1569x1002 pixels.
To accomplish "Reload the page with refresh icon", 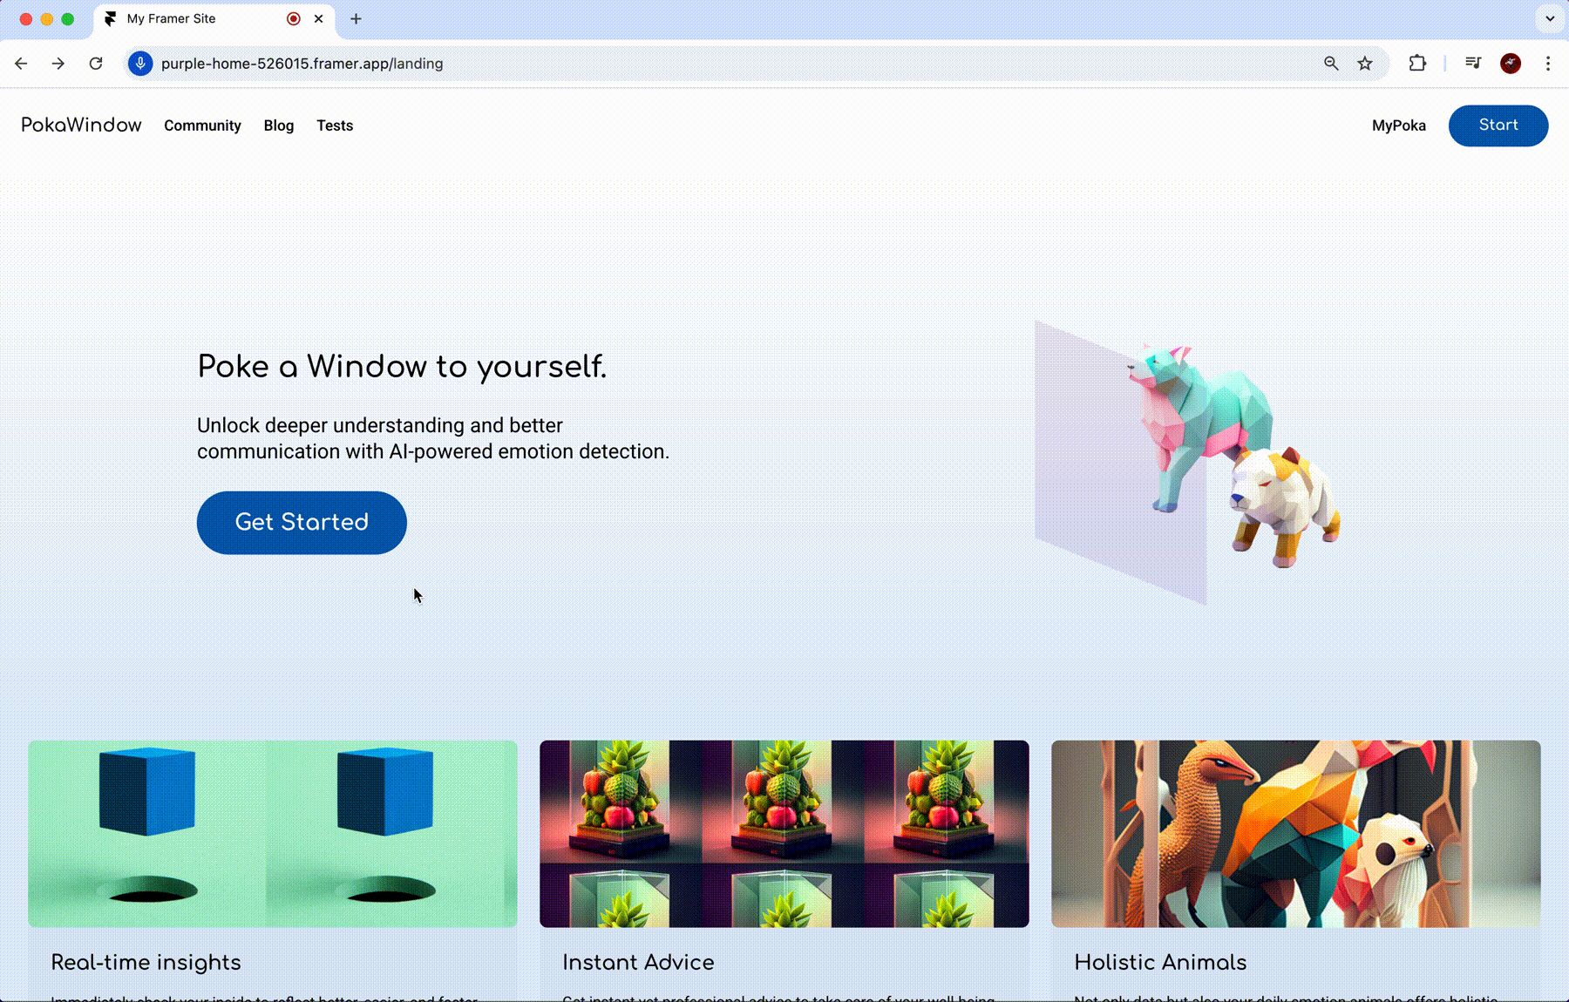I will coord(96,64).
